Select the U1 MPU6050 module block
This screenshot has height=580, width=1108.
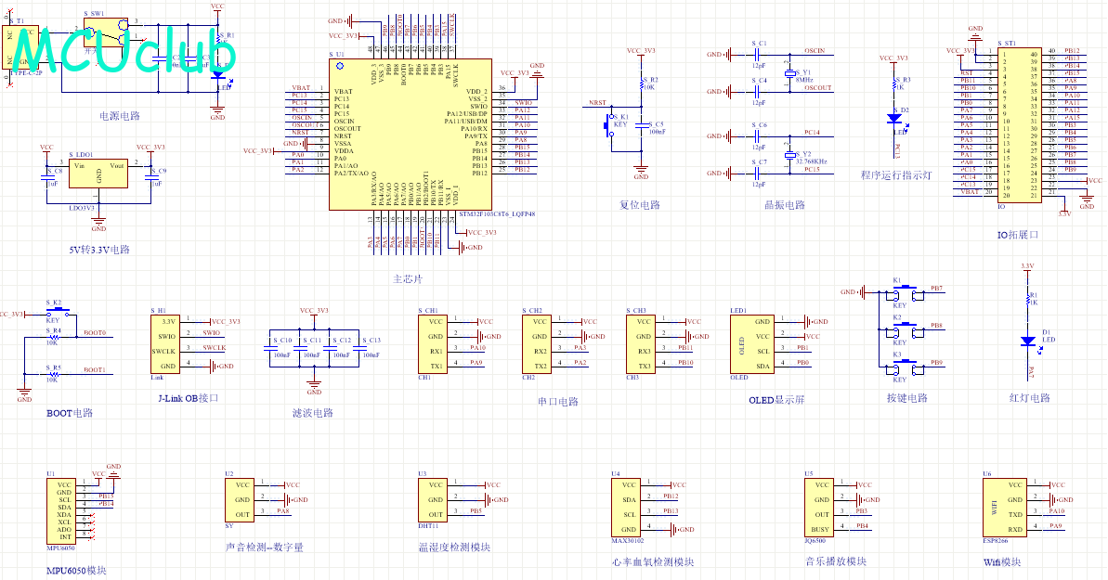[x=61, y=511]
